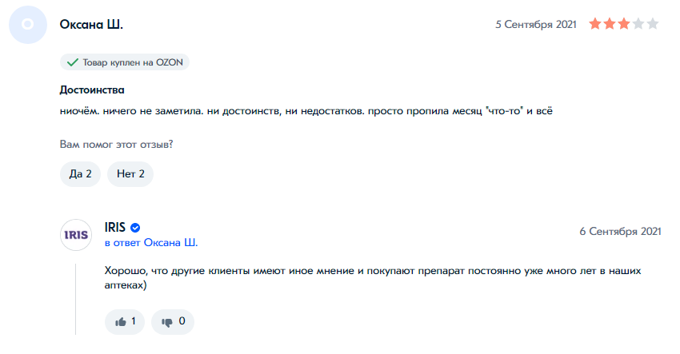
Task: Click the fourth gray rating star
Action: (x=638, y=25)
